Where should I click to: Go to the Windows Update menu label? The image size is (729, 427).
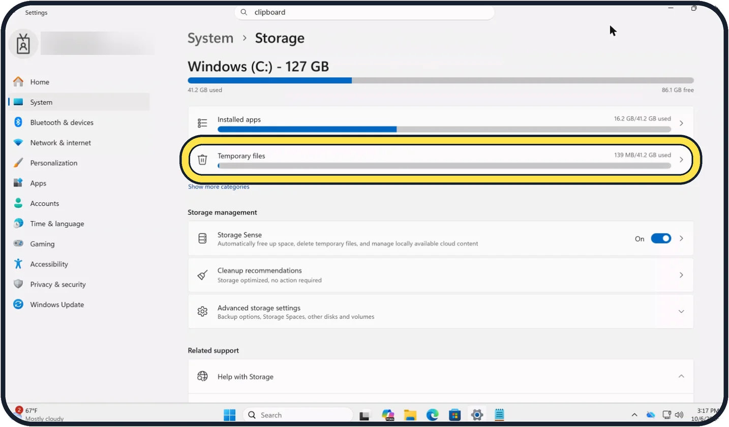tap(57, 304)
